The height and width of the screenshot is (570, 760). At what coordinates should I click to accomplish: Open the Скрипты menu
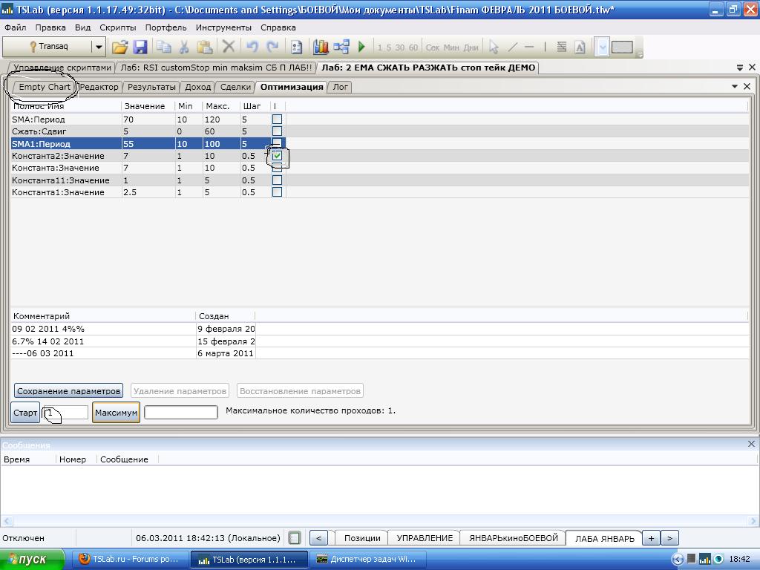(117, 27)
